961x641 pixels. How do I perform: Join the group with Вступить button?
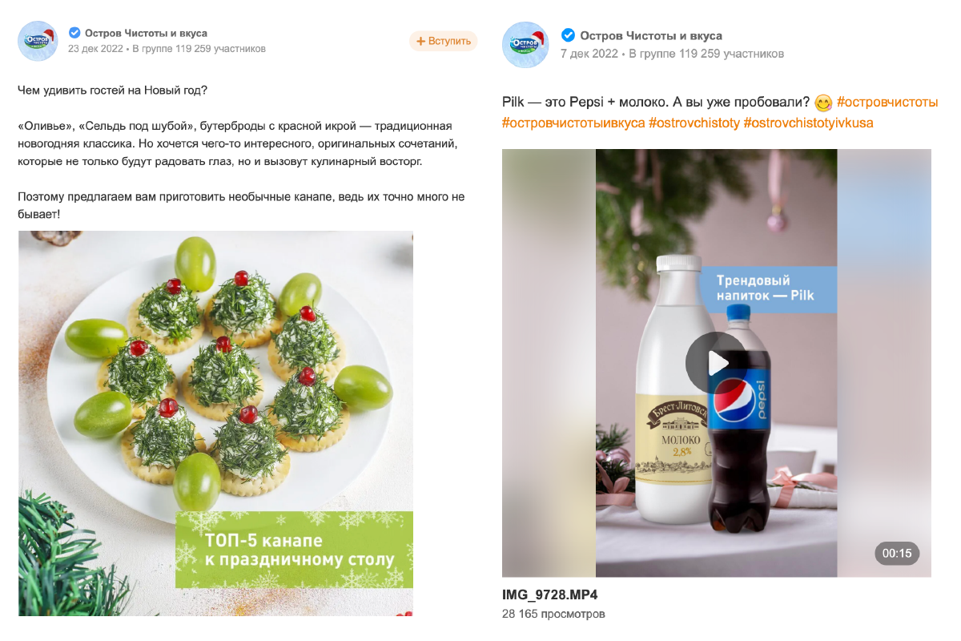(443, 41)
